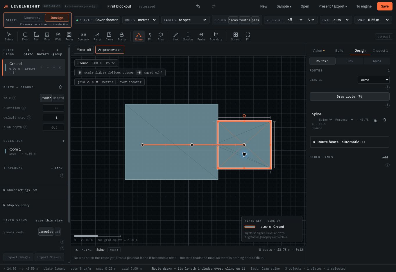Open the Present / Export menu

pos(333,6)
